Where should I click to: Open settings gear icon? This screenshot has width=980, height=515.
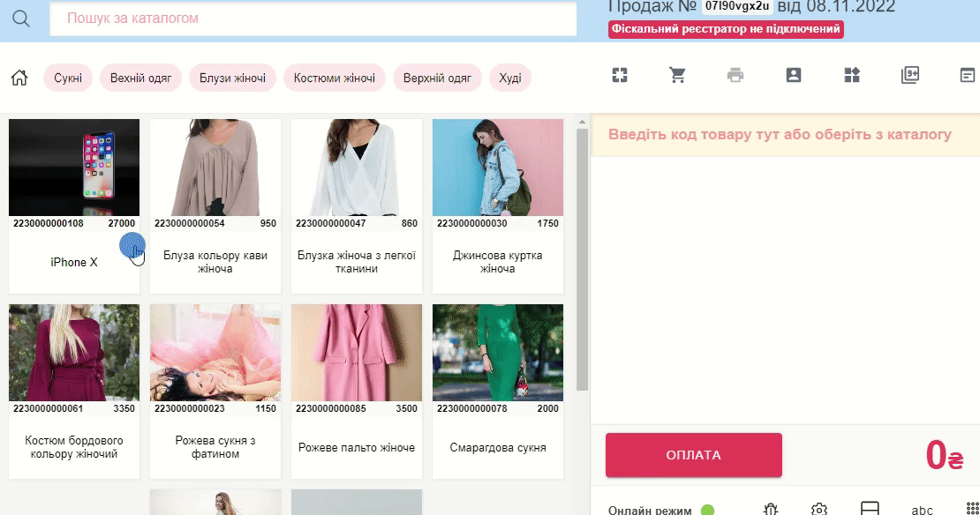point(819,510)
